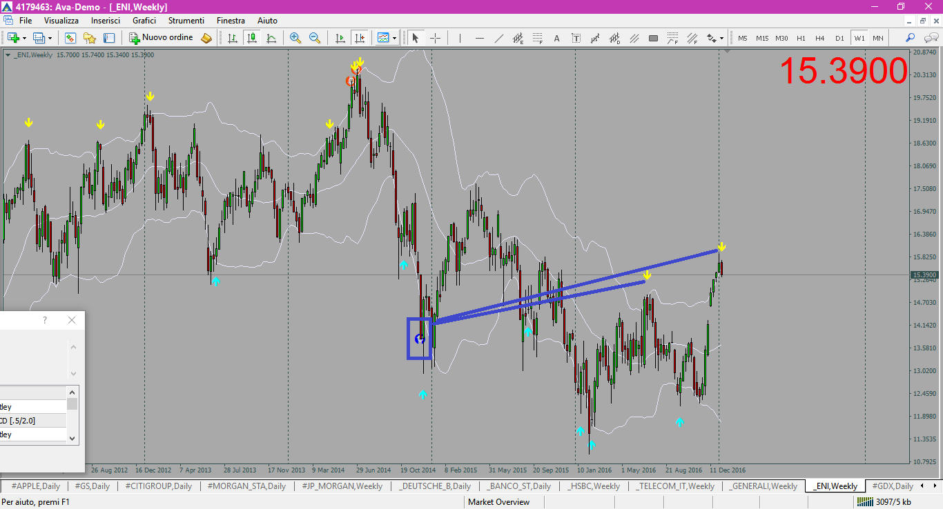This screenshot has width=943, height=509.
Task: Open the Visualizza menu
Action: tap(61, 21)
